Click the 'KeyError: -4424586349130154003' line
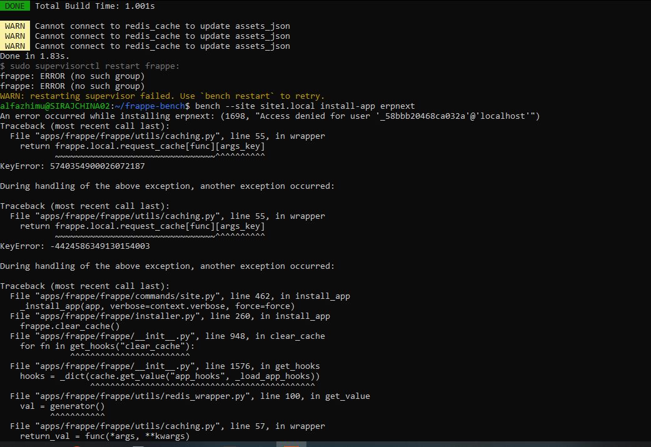651x447 pixels. (x=75, y=246)
